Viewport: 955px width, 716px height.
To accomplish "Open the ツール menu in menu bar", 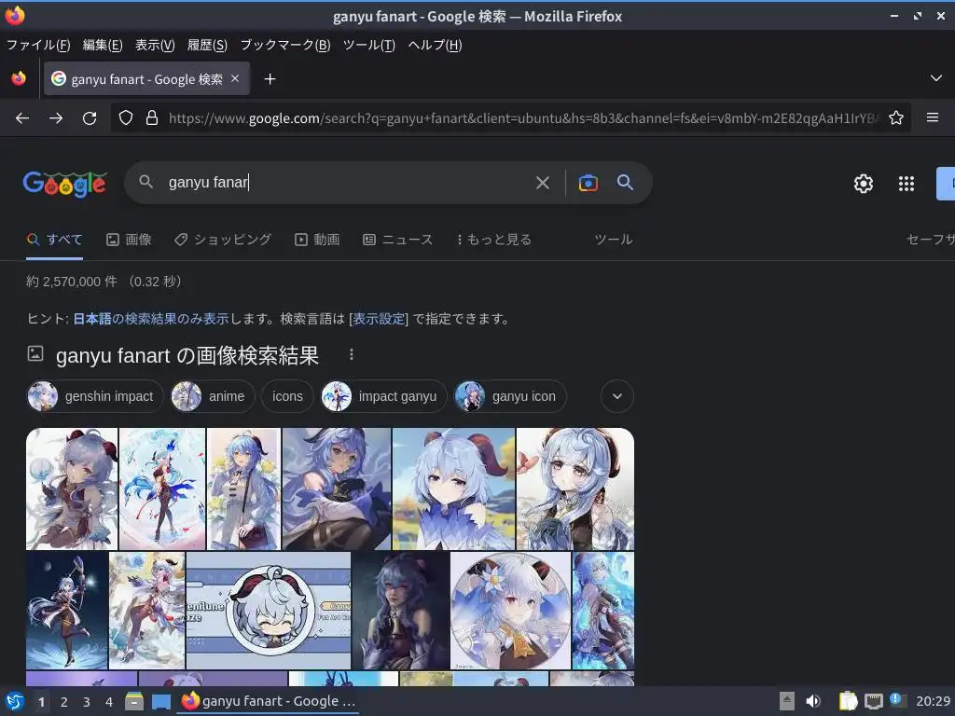I will (x=369, y=45).
